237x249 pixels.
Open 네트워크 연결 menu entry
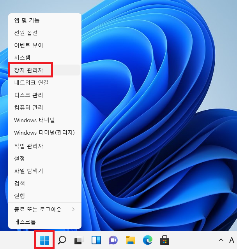tap(45, 82)
